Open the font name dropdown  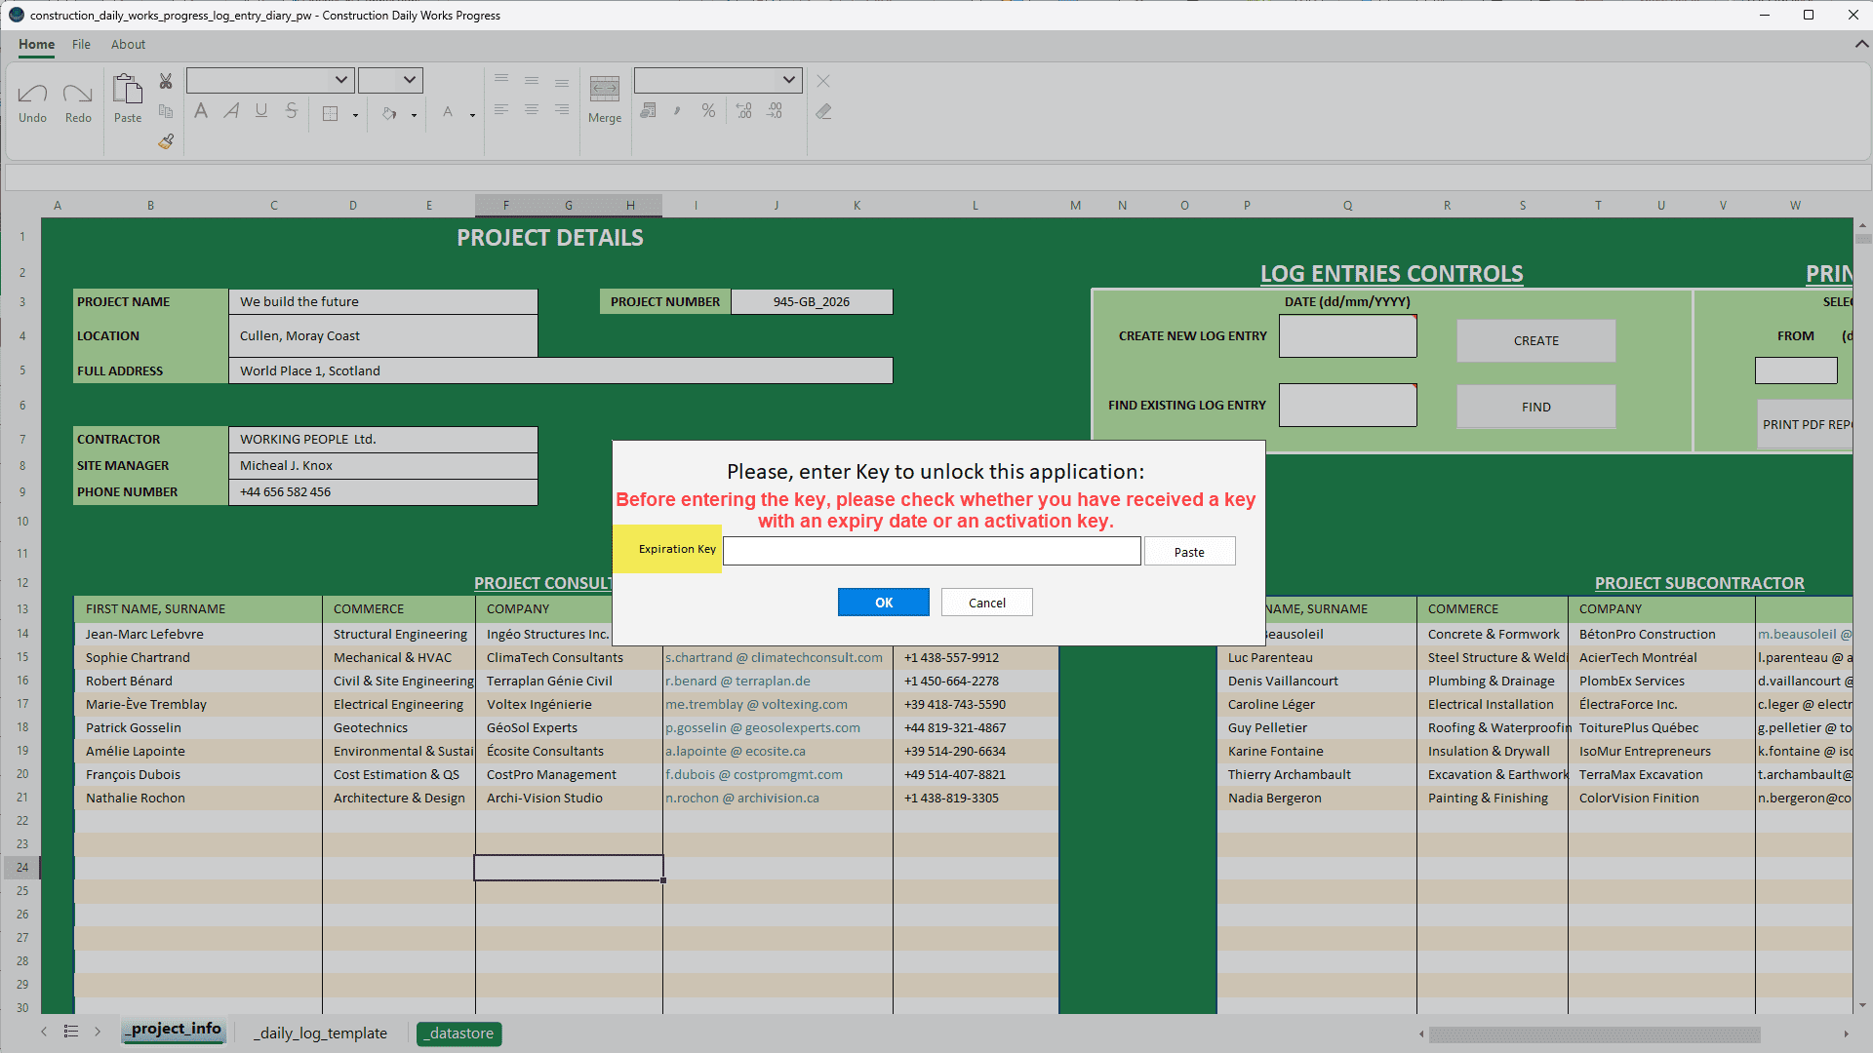click(x=340, y=80)
